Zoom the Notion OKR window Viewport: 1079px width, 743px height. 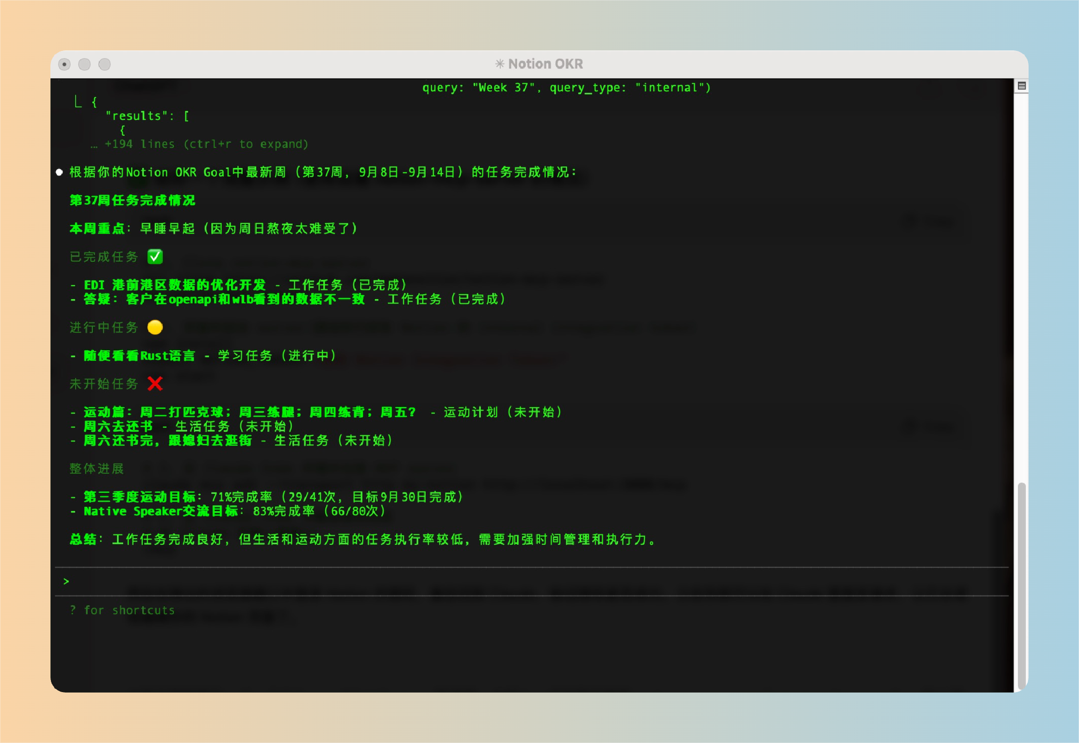pyautogui.click(x=104, y=65)
